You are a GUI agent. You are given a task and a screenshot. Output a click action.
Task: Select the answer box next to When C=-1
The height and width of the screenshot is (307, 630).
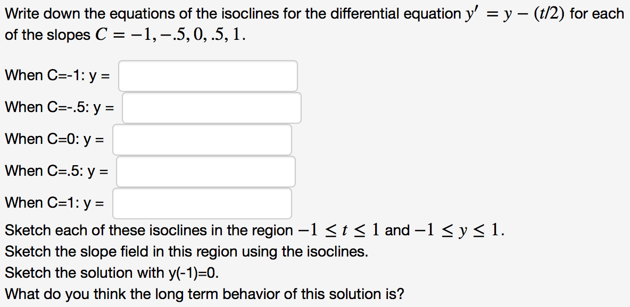pos(208,75)
